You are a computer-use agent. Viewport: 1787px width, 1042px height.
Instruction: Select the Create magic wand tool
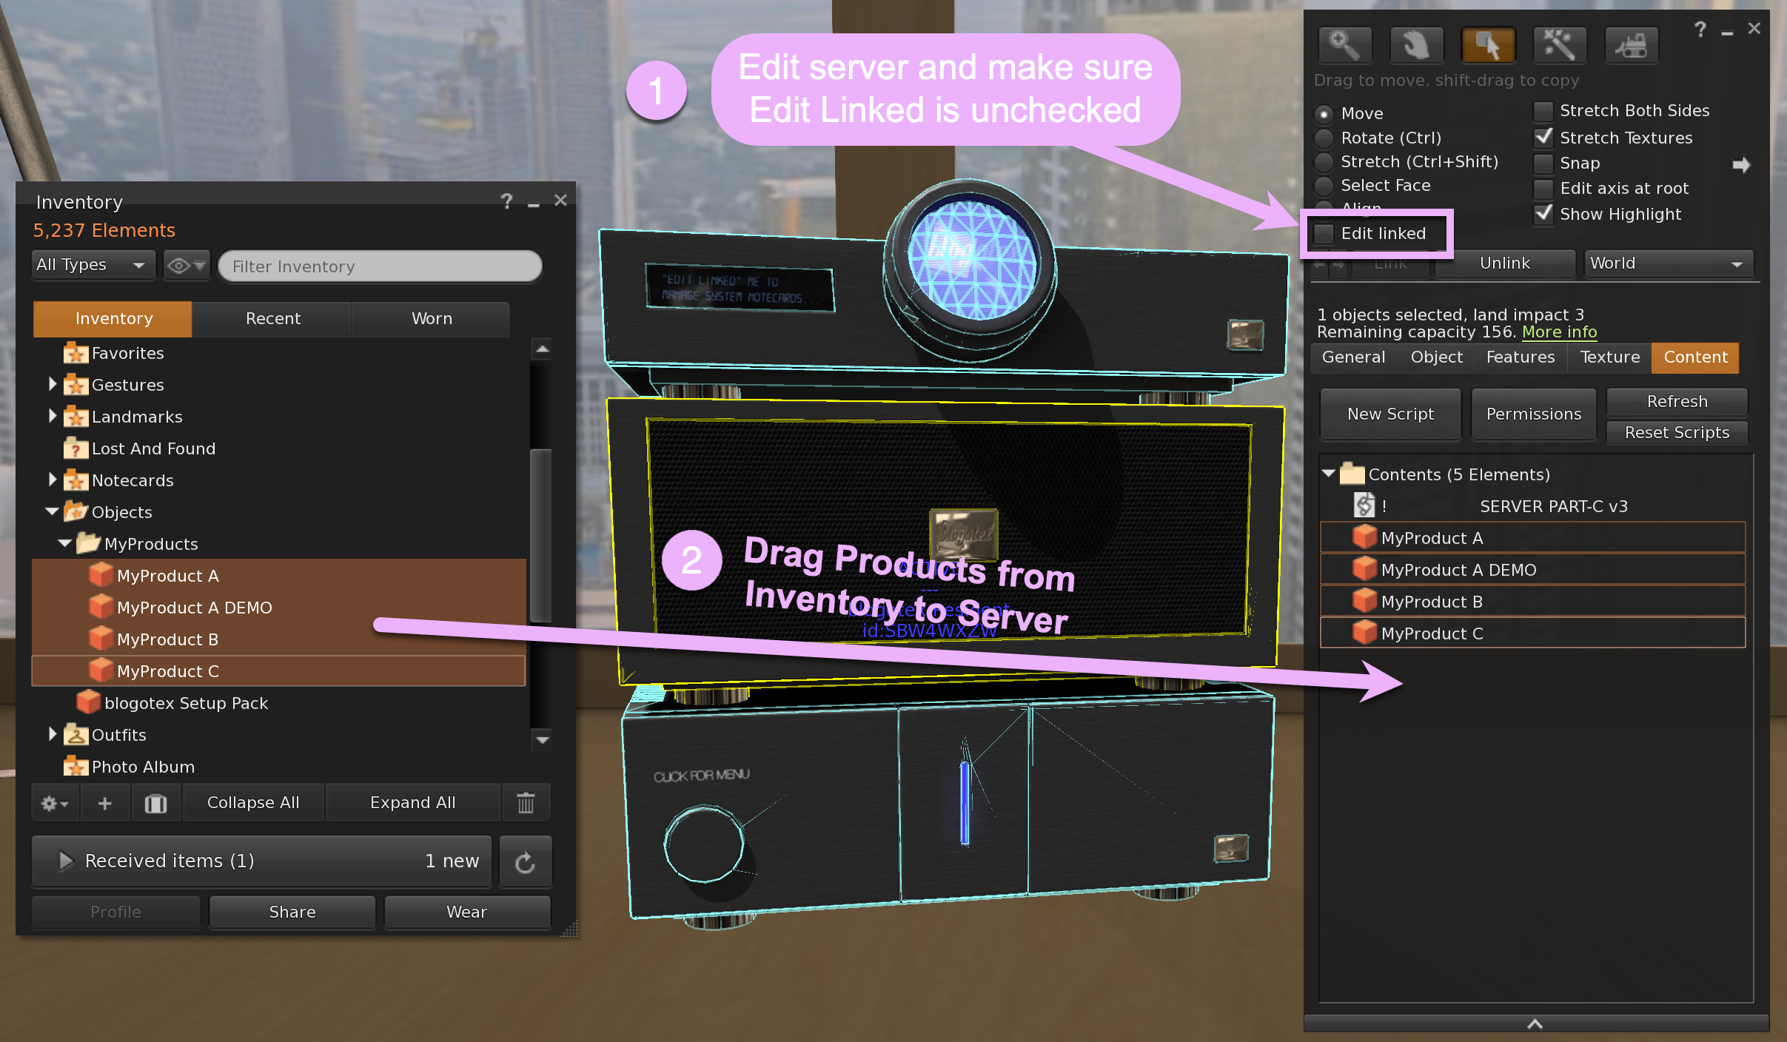pos(1559,46)
